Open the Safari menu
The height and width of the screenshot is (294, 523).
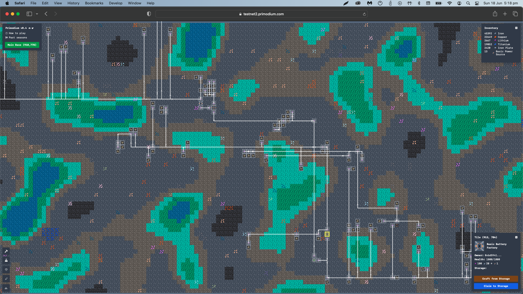pyautogui.click(x=19, y=3)
